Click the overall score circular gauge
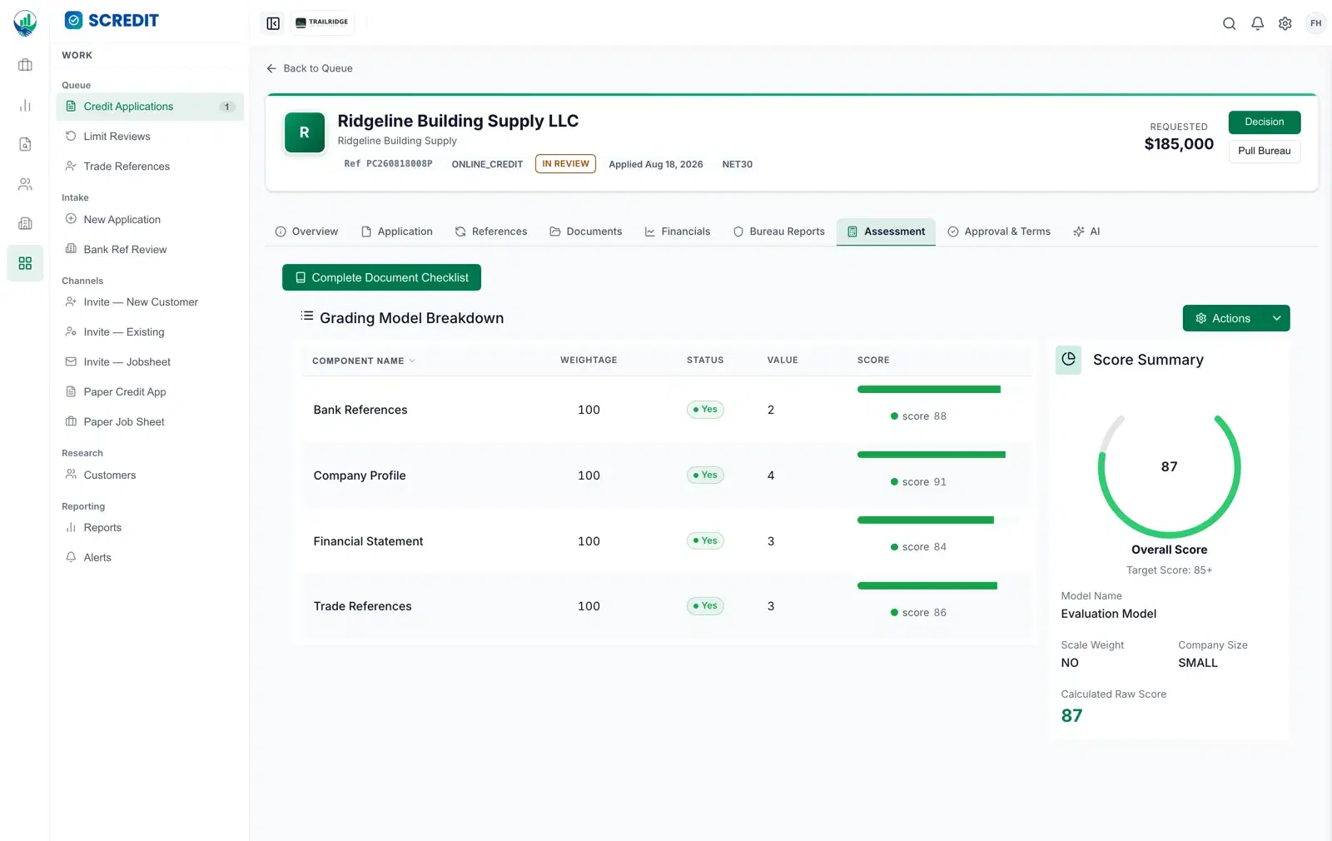Image resolution: width=1332 pixels, height=841 pixels. (x=1169, y=475)
